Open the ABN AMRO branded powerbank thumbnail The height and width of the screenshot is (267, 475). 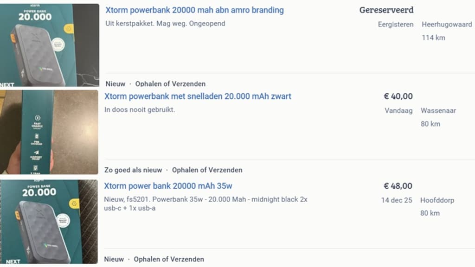[x=50, y=45]
